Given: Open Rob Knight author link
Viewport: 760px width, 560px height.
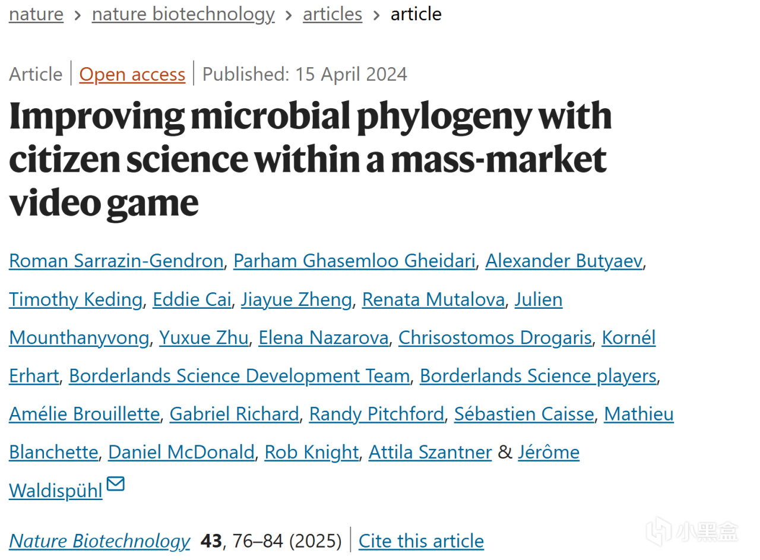Looking at the screenshot, I should (311, 453).
